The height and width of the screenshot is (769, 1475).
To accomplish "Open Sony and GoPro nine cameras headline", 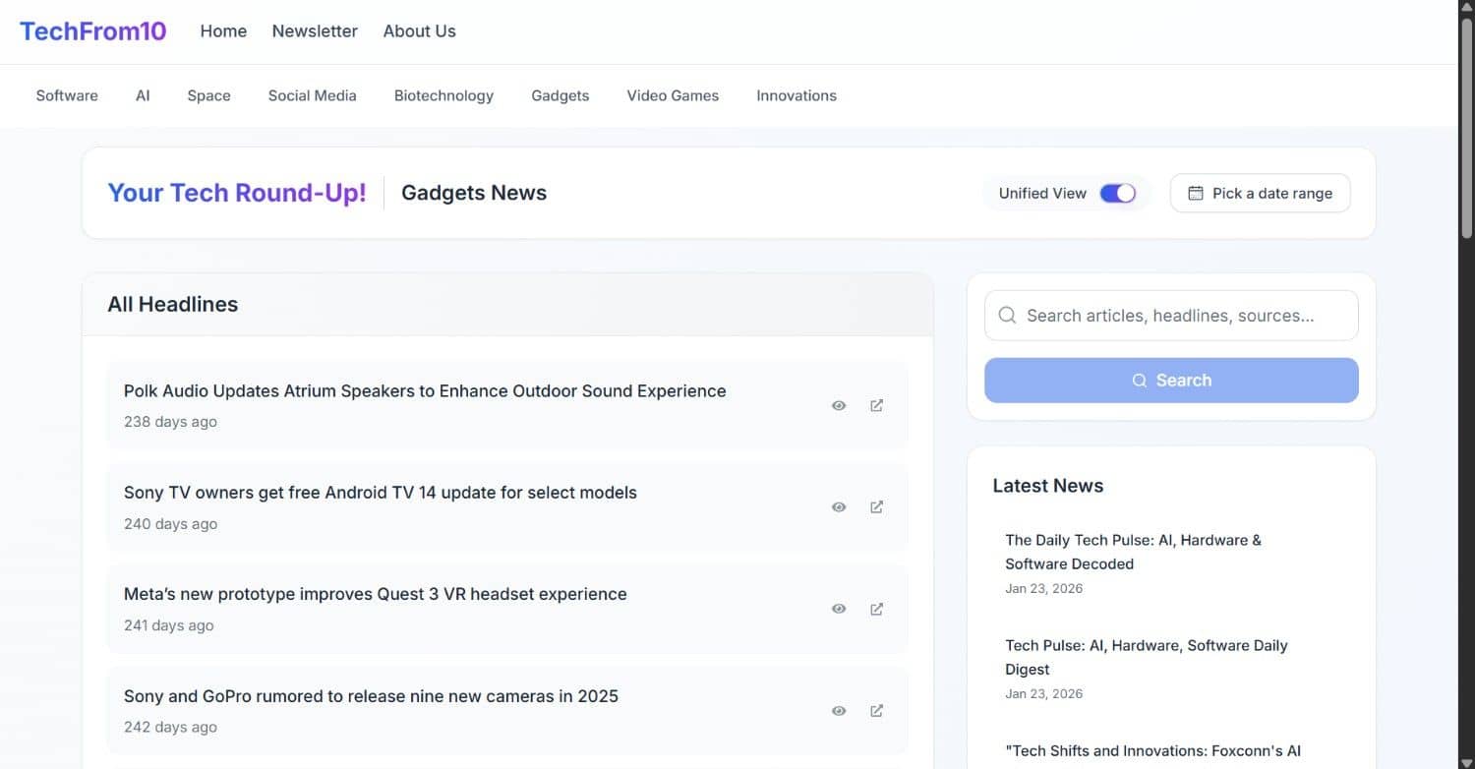I will coord(371,696).
